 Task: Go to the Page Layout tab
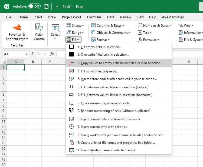coord(71,17)
